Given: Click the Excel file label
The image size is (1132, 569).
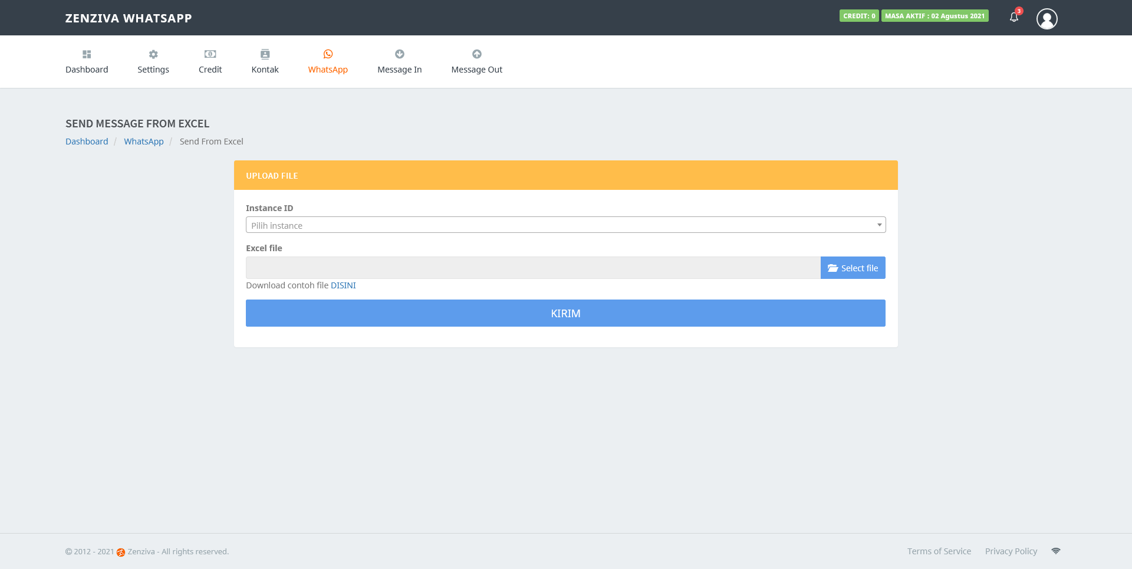Looking at the screenshot, I should (x=264, y=248).
